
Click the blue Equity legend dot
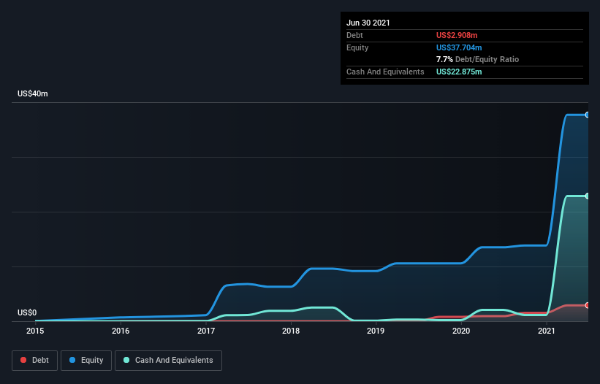coord(72,360)
